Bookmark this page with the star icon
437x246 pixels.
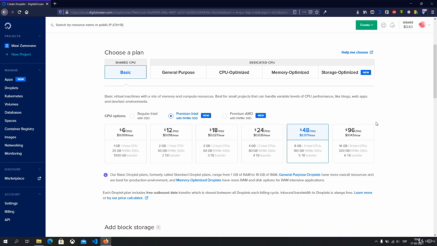click(317, 12)
